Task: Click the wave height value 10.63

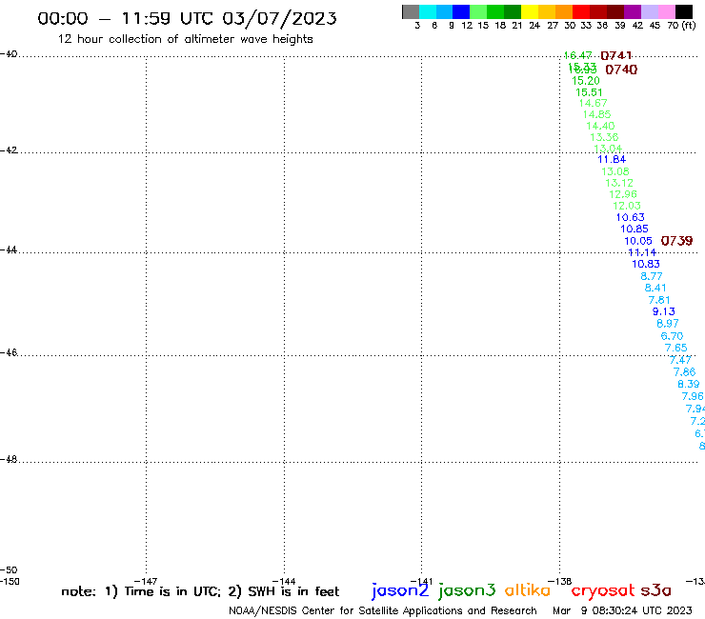Action: (x=631, y=217)
